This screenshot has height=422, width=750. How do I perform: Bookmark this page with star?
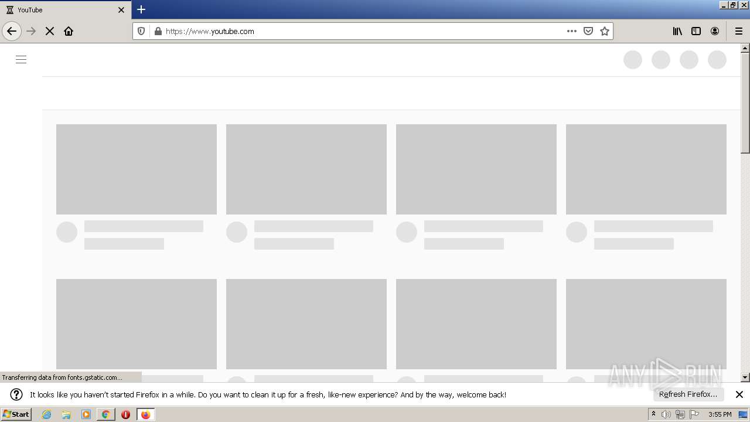point(605,31)
